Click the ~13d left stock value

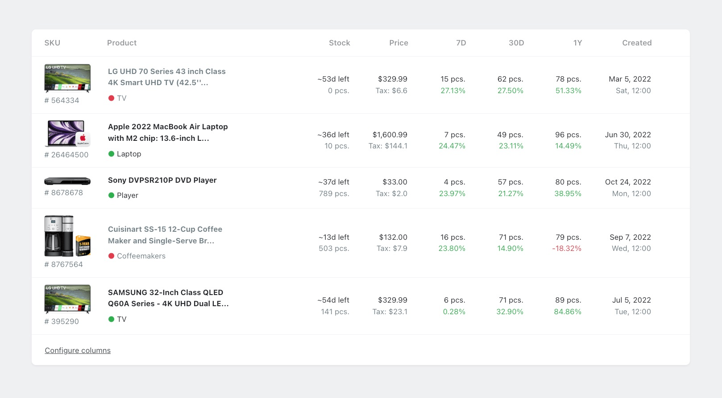pos(334,237)
